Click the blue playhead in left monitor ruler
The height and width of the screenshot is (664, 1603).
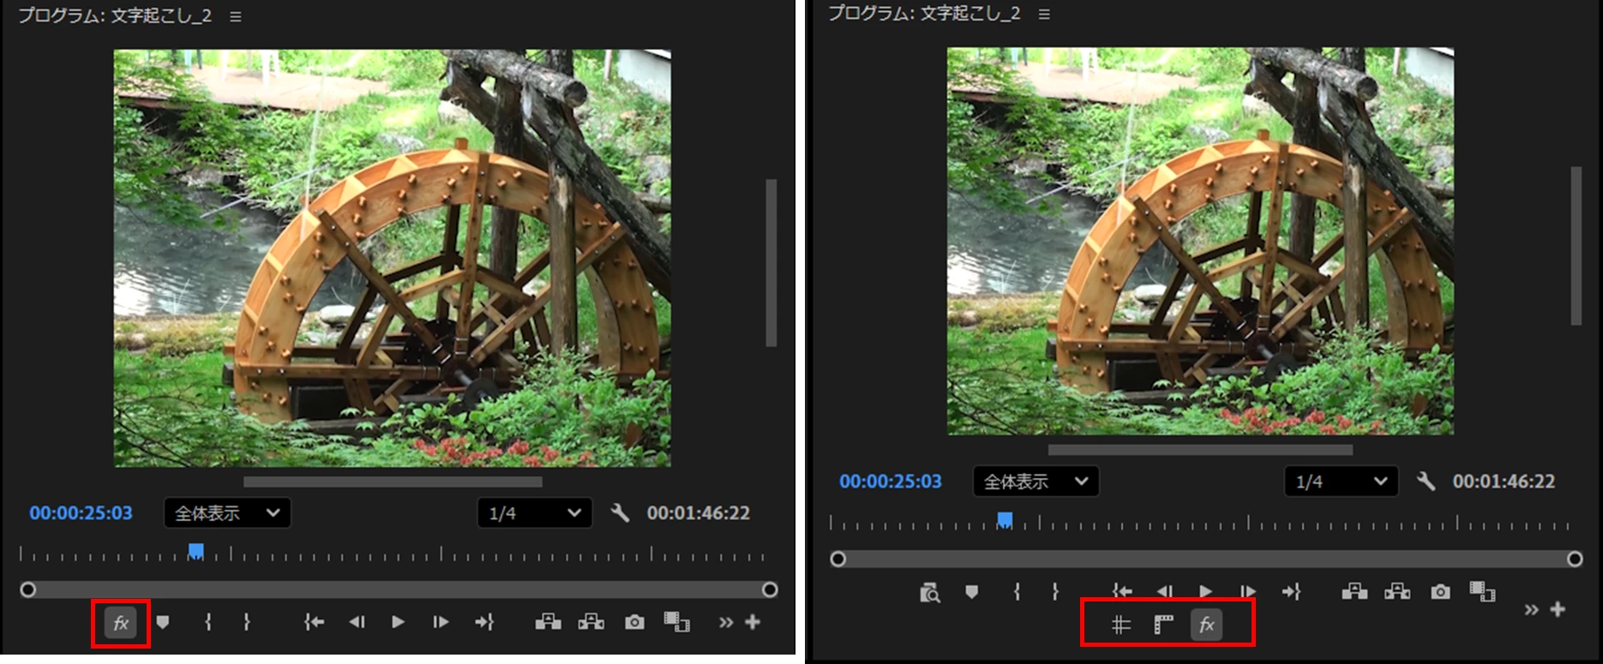click(x=196, y=551)
